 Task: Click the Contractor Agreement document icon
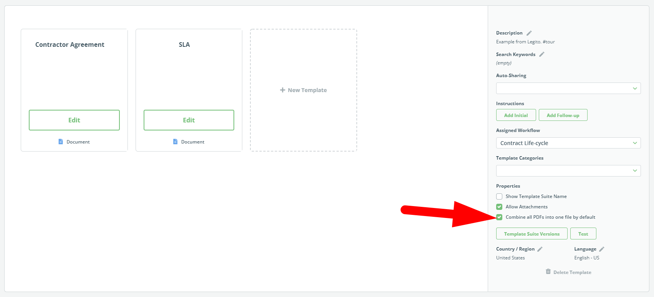pyautogui.click(x=61, y=142)
